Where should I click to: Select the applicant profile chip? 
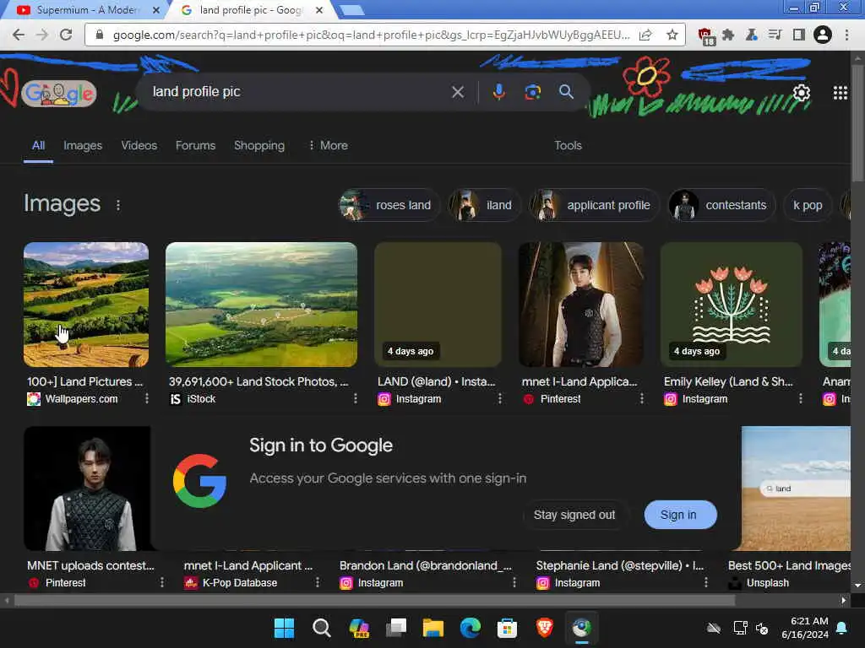point(594,205)
